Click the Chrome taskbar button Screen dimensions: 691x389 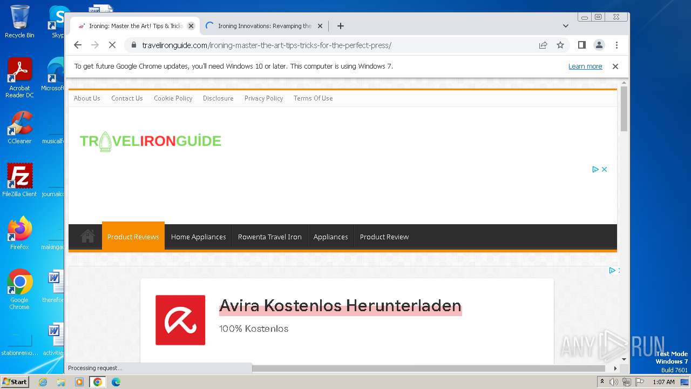[97, 382]
